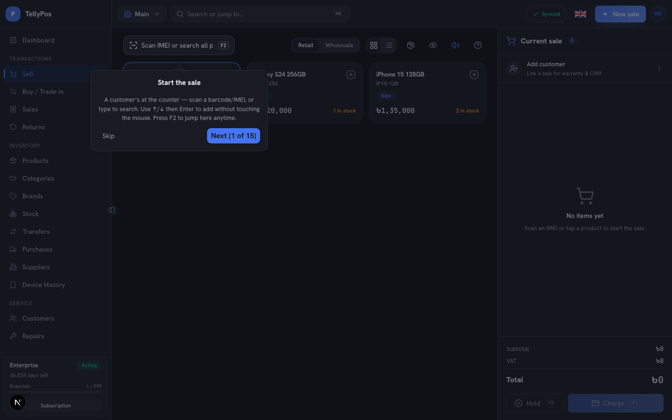Switch to grid view
This screenshot has width=672, height=420.
[x=374, y=45]
